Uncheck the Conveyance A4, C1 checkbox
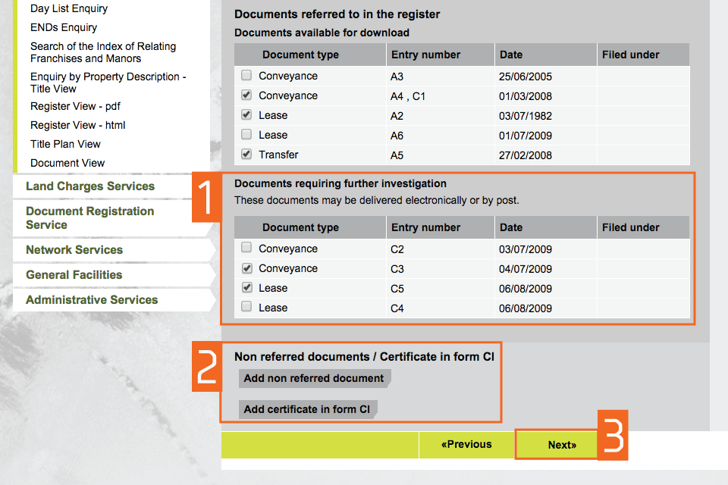The height and width of the screenshot is (485, 728). pyautogui.click(x=246, y=95)
